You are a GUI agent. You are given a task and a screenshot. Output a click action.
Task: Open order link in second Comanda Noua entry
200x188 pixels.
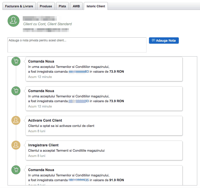79,101
